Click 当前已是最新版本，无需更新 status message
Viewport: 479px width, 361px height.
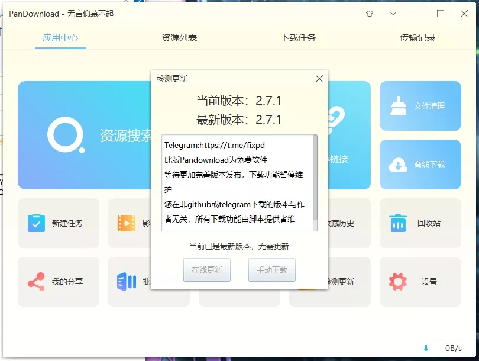pyautogui.click(x=239, y=246)
